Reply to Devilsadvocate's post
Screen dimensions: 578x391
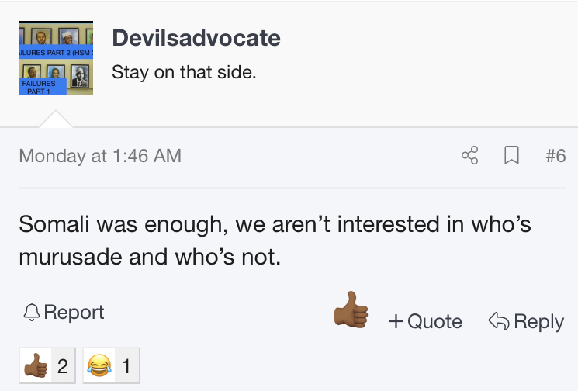click(526, 321)
